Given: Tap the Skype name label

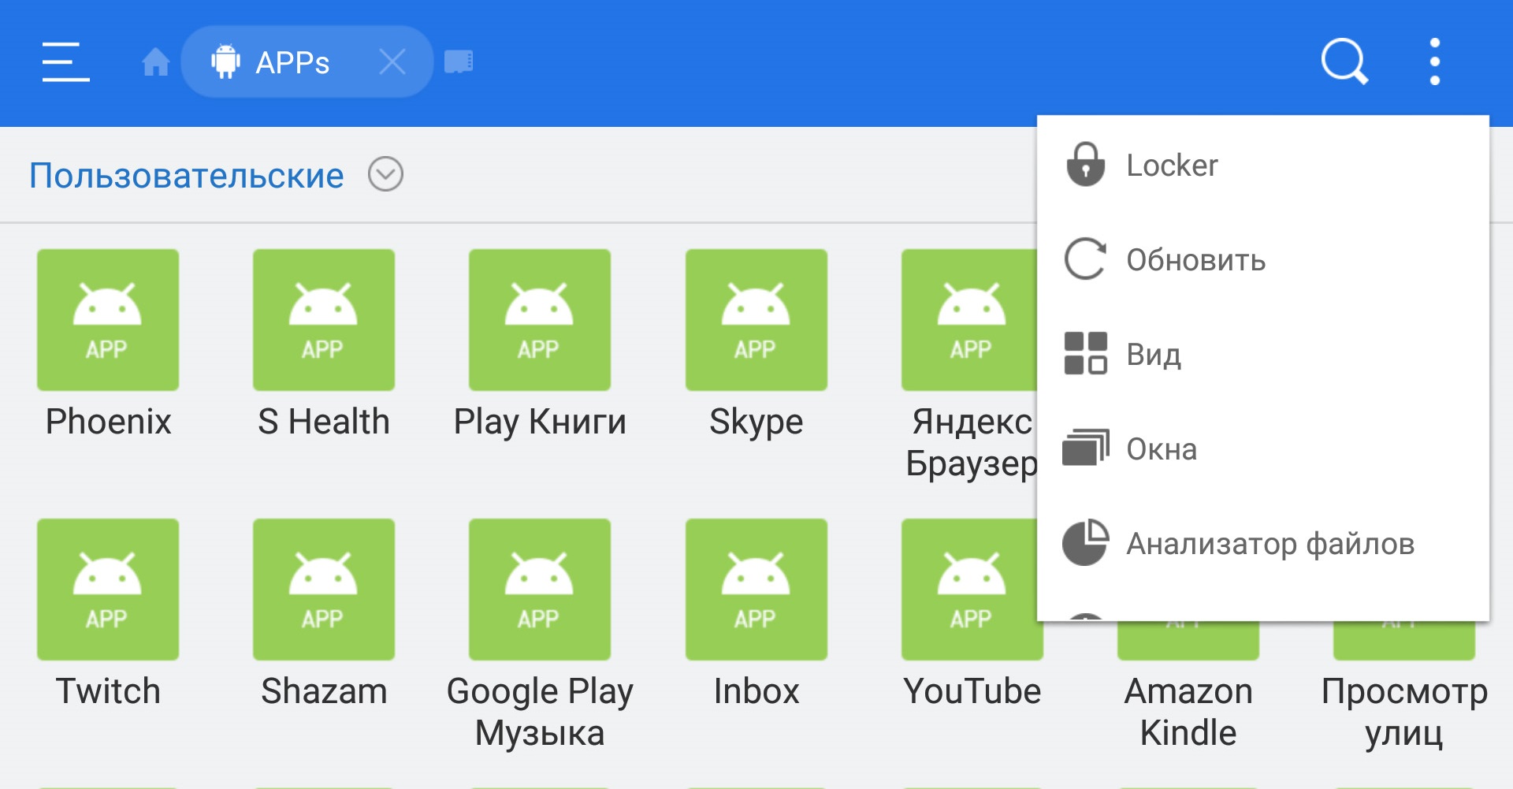Looking at the screenshot, I should pyautogui.click(x=756, y=422).
